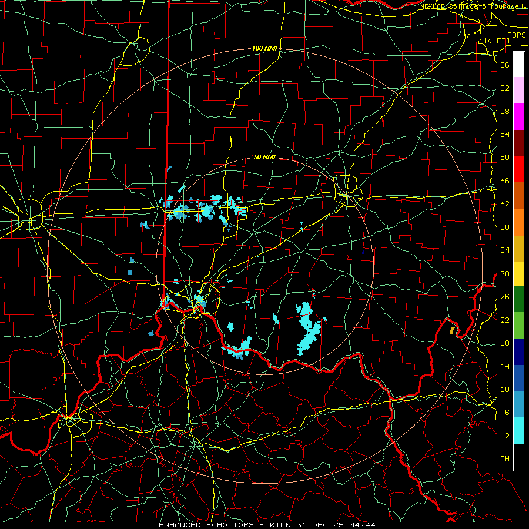Click the legend value "10"

(505, 390)
